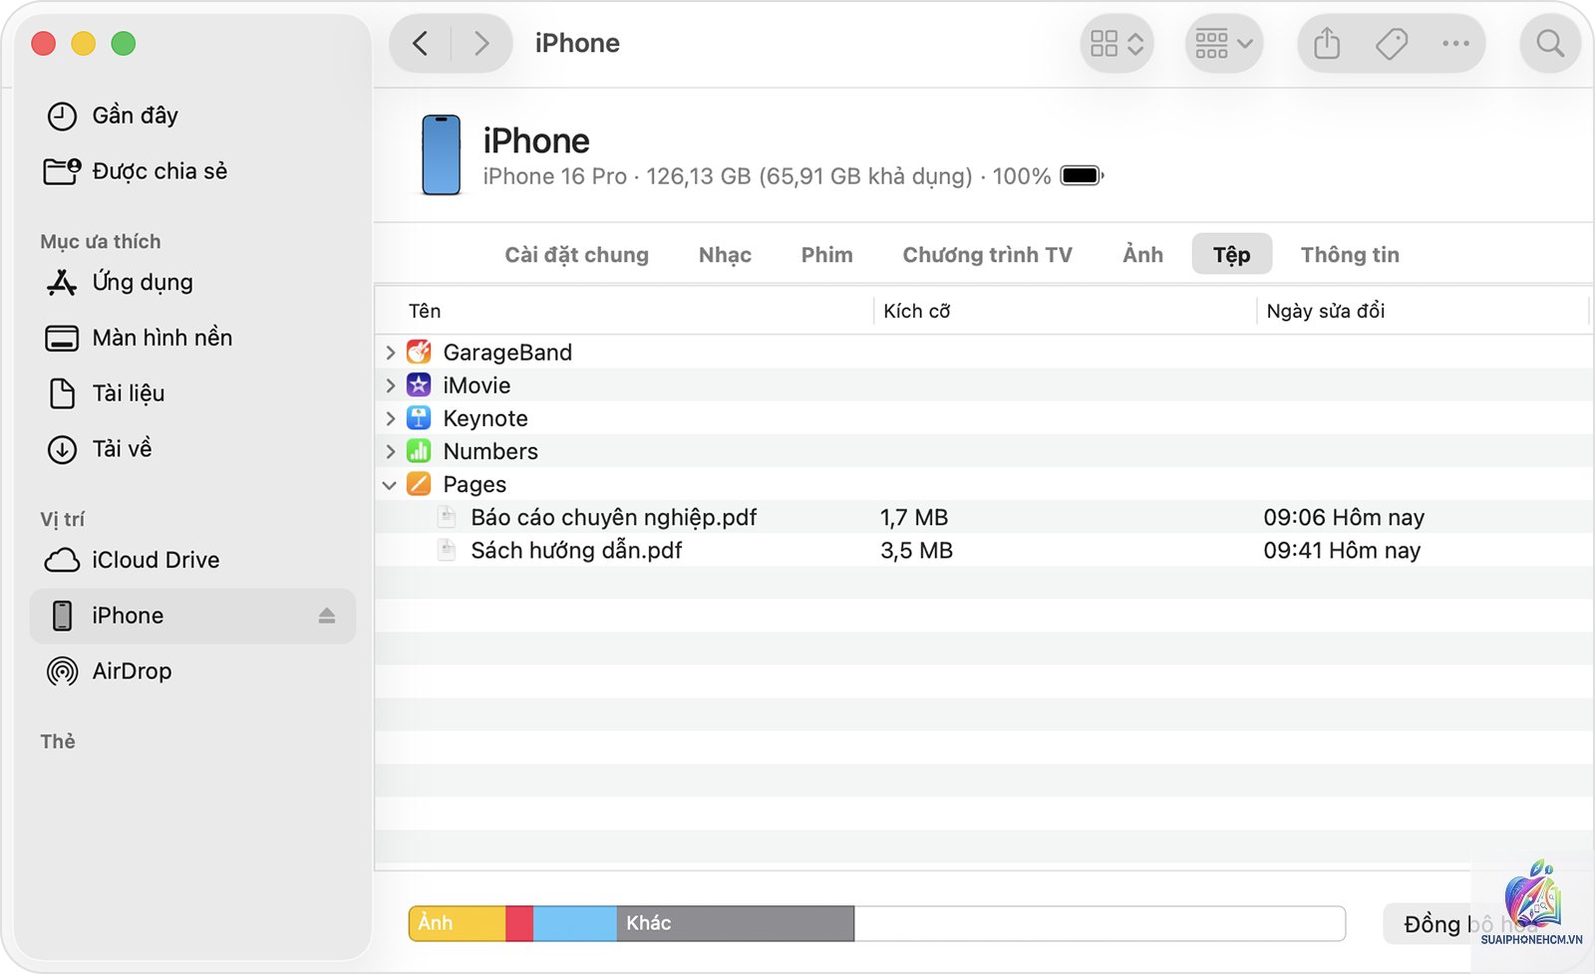
Task: Click the Thẻ section header
Action: [x=58, y=742]
